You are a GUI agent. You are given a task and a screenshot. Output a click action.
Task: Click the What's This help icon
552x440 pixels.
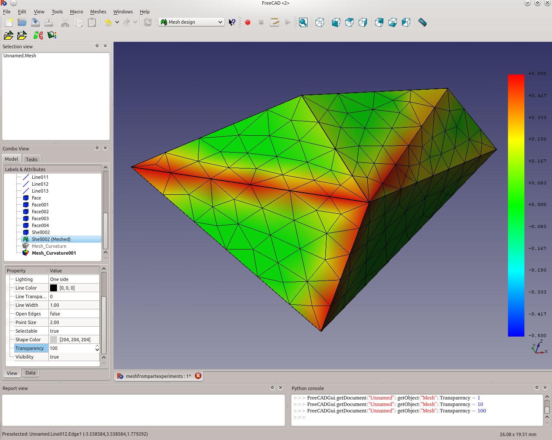[x=232, y=22]
